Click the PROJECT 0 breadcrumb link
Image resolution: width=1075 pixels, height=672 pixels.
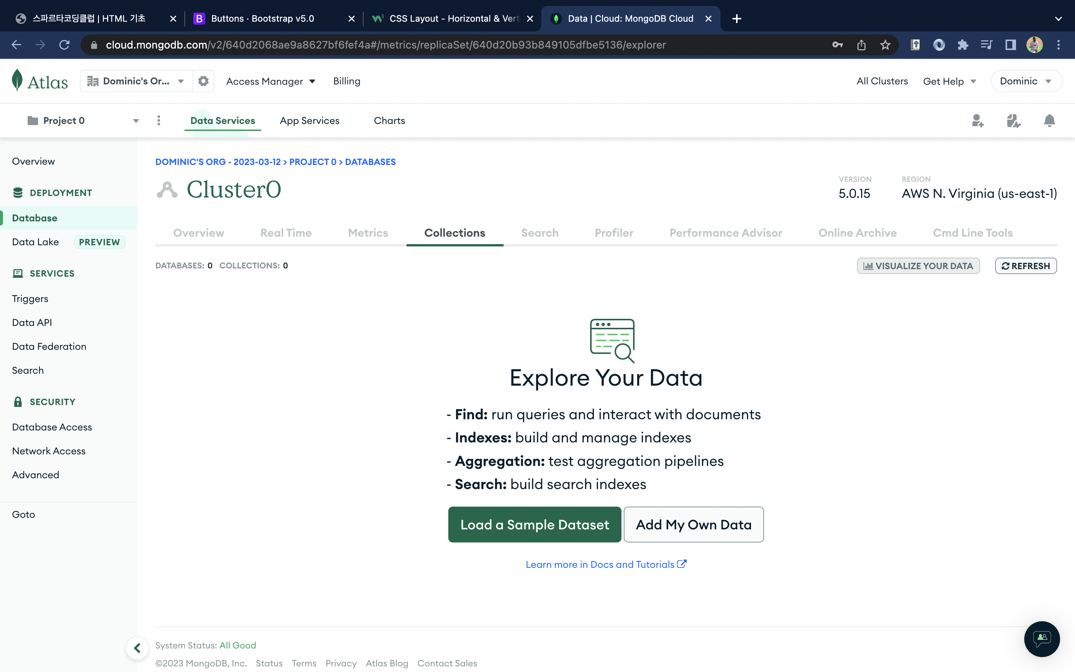point(313,162)
